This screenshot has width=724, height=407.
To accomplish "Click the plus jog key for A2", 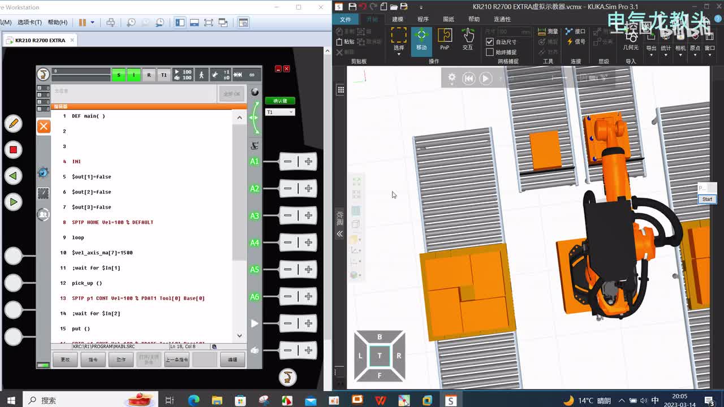I will click(x=308, y=189).
